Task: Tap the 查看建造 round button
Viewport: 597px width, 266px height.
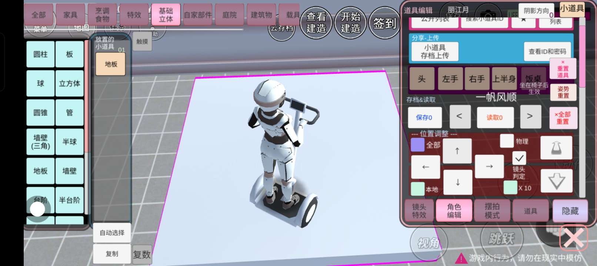Action: point(316,22)
